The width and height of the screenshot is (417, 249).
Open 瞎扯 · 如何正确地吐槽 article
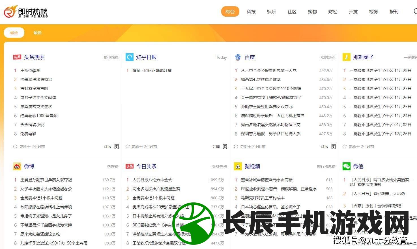coord(152,71)
